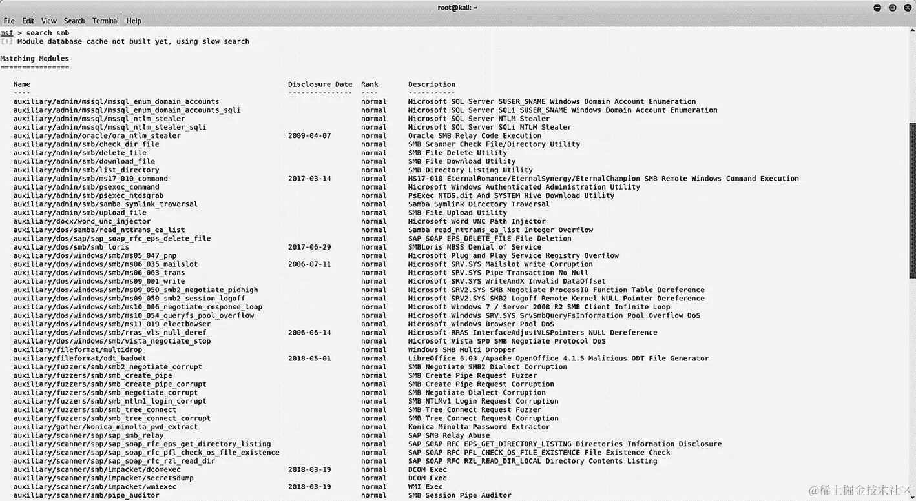Select auxiliary/admin/oracle/ora_ntlm_stealer module name
Viewport: 916px width, 501px height.
click(97, 136)
